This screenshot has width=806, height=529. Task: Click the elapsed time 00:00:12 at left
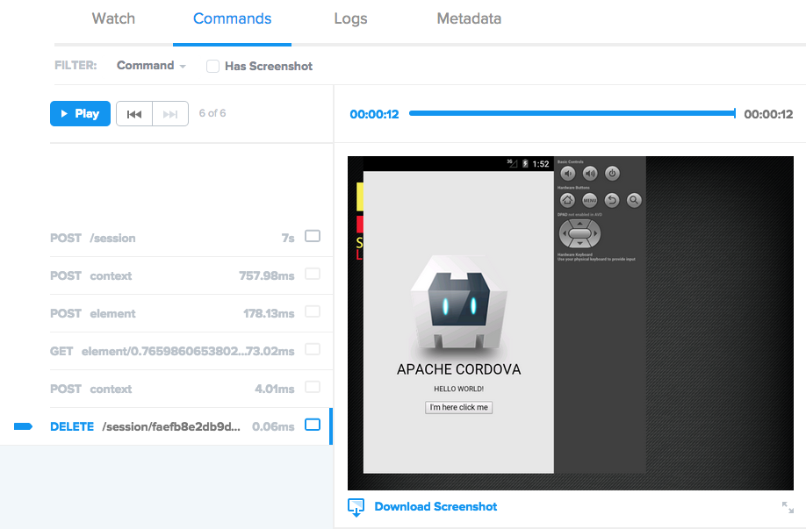pyautogui.click(x=374, y=114)
